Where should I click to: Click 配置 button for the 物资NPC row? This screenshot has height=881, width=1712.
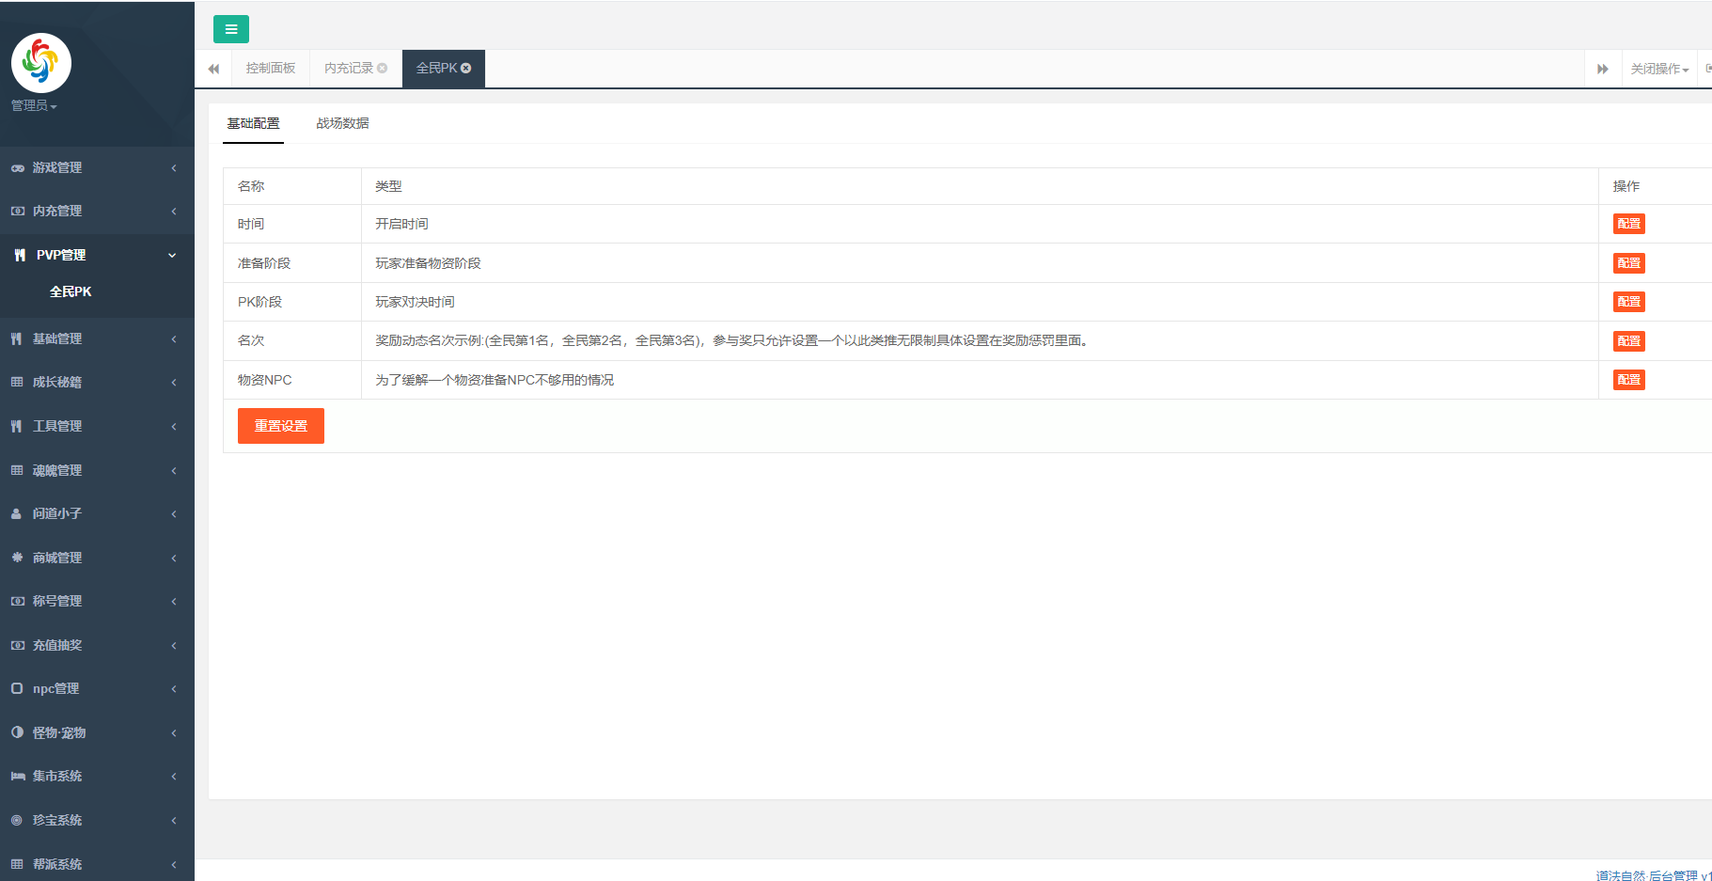(1628, 380)
